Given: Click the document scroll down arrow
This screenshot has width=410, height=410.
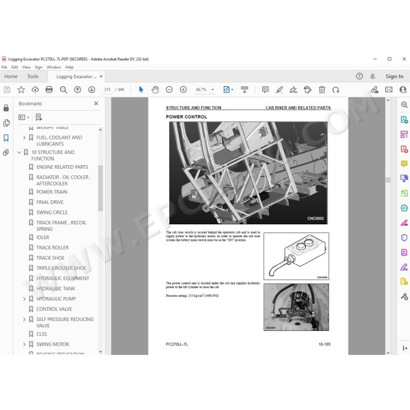Looking at the screenshot, I should tap(388, 352).
